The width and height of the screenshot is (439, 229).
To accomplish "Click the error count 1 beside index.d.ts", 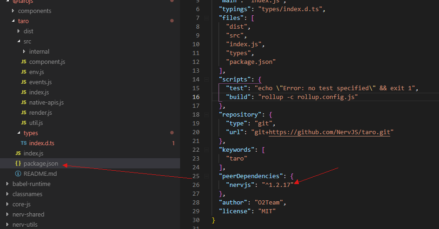I will 173,143.
